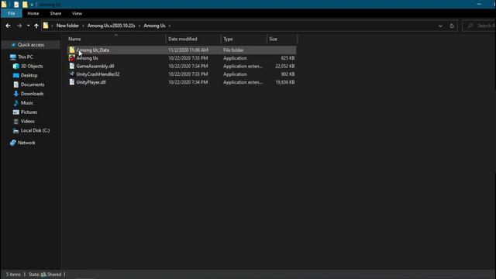This screenshot has height=279, width=496.
Task: Open address bar history dropdown
Action: point(440,26)
